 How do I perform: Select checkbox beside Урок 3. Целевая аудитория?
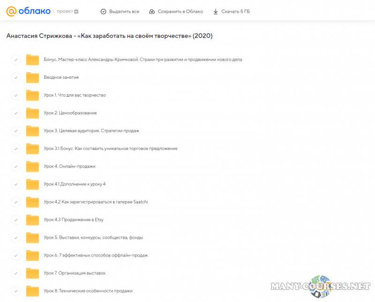(x=16, y=131)
